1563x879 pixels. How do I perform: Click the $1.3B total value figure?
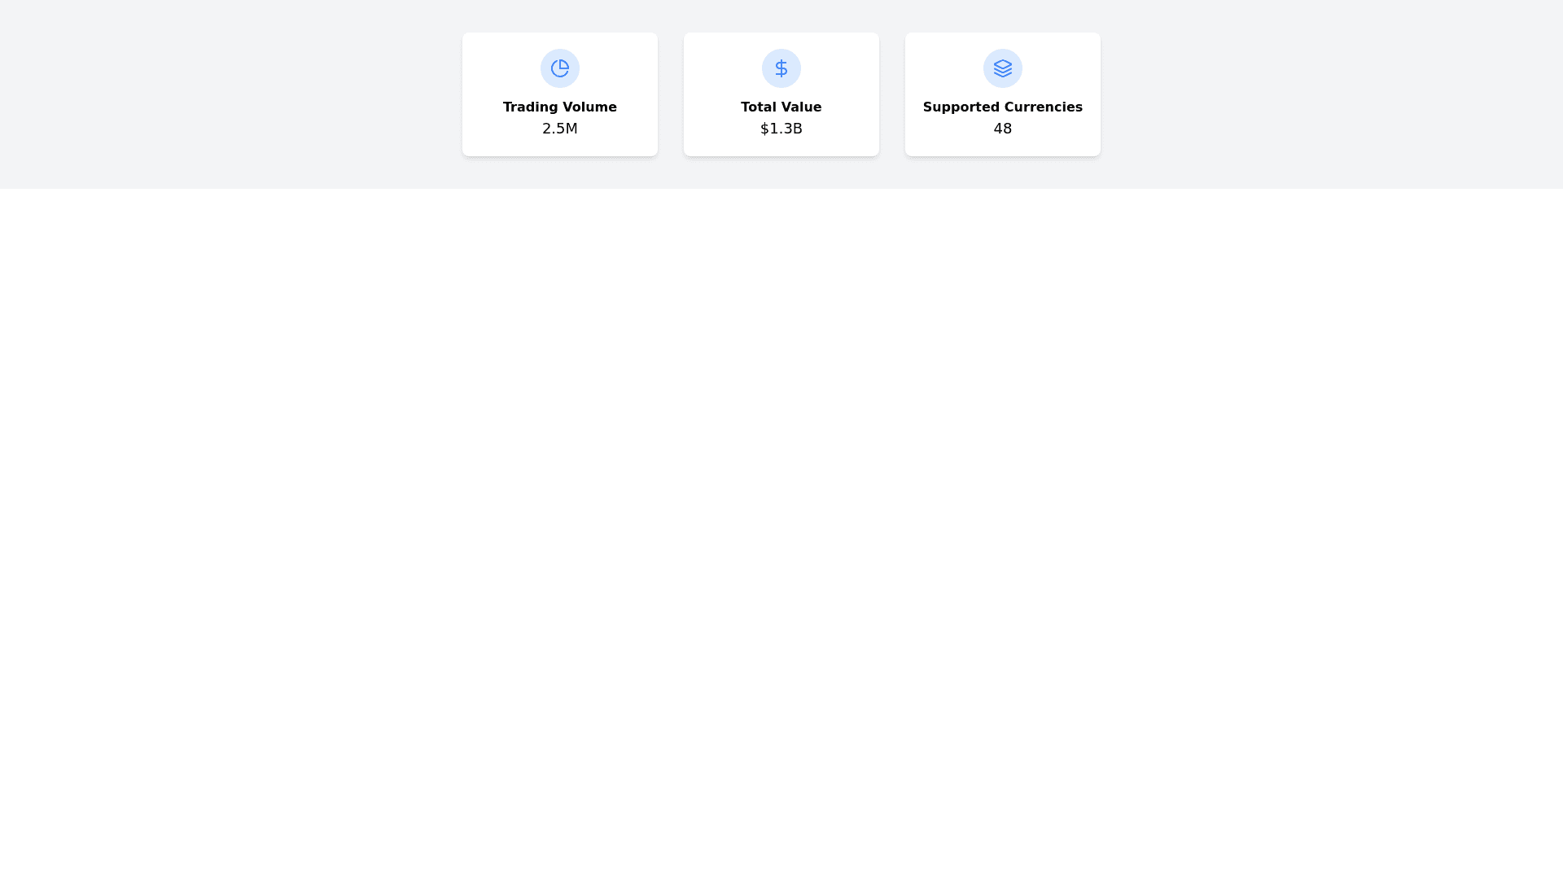pyautogui.click(x=781, y=129)
